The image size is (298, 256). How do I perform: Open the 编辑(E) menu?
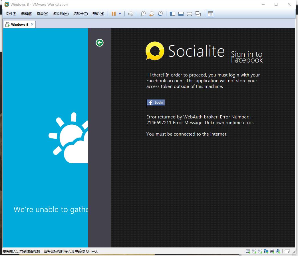pyautogui.click(x=27, y=14)
